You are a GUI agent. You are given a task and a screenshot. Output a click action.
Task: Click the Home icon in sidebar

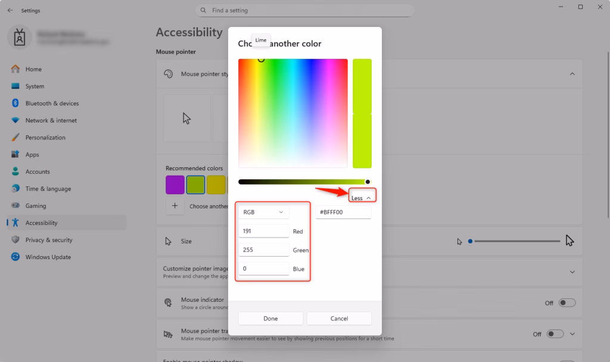point(15,69)
